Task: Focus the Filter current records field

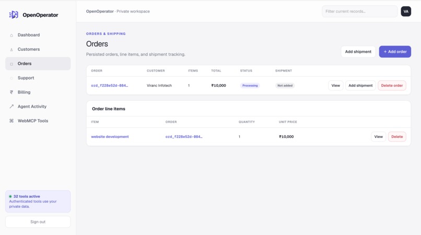Action: click(359, 11)
